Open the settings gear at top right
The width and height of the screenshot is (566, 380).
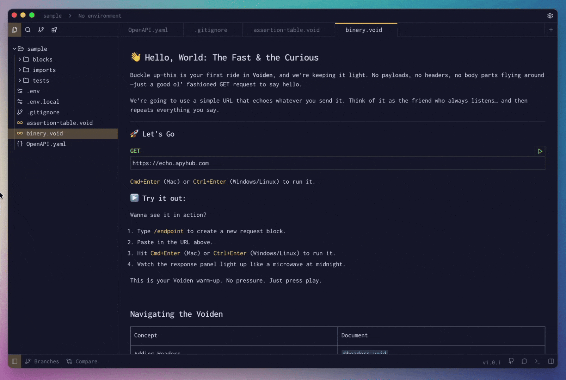click(550, 15)
